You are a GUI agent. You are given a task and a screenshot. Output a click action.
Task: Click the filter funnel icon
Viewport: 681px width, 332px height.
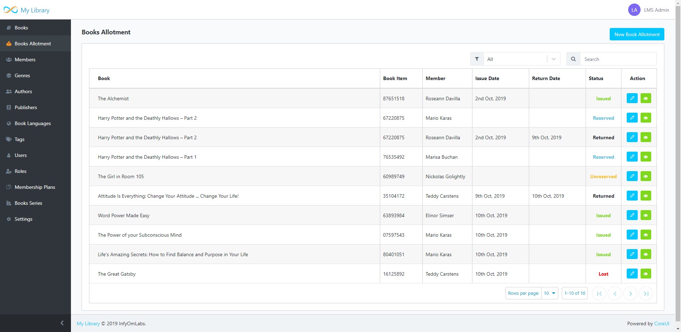pyautogui.click(x=477, y=59)
